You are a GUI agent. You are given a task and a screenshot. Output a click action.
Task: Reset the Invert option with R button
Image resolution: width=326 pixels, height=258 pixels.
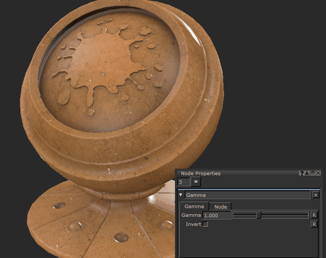point(314,224)
